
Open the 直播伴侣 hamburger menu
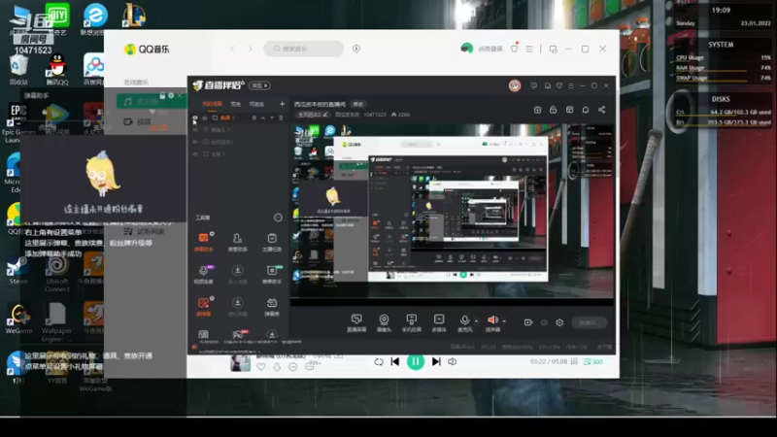pyautogui.click(x=571, y=85)
